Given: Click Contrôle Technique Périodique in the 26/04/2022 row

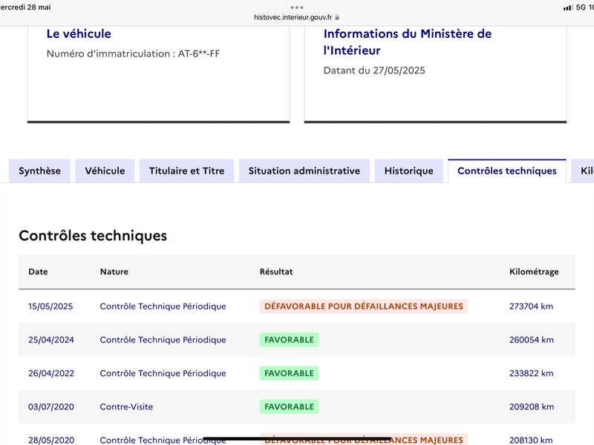Looking at the screenshot, I should point(163,373).
